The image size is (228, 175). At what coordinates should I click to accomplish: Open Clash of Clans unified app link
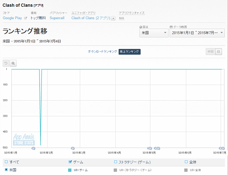tap(91, 18)
